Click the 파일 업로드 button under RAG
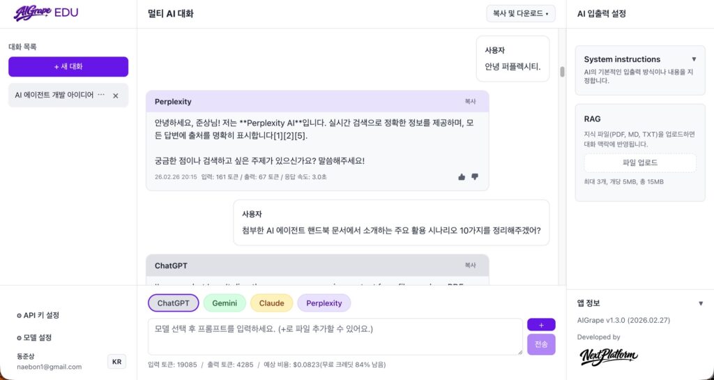The height and width of the screenshot is (380, 714). click(x=639, y=162)
